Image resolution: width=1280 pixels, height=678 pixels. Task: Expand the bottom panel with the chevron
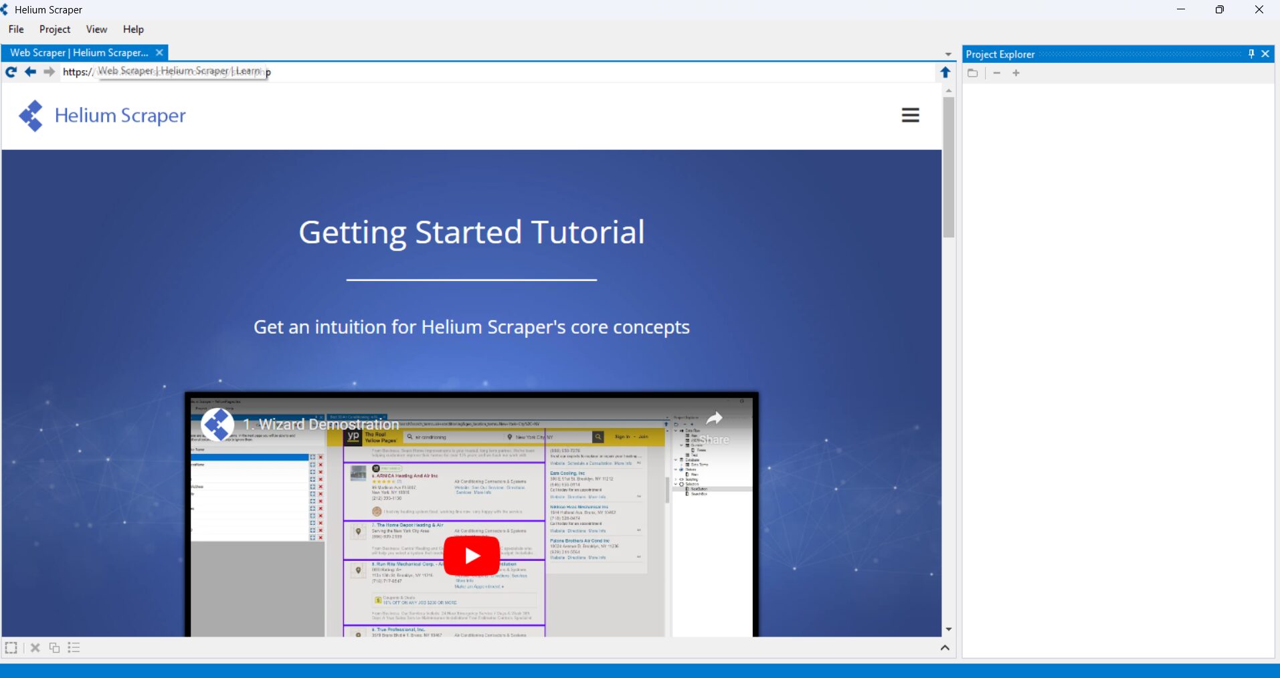[x=945, y=647]
